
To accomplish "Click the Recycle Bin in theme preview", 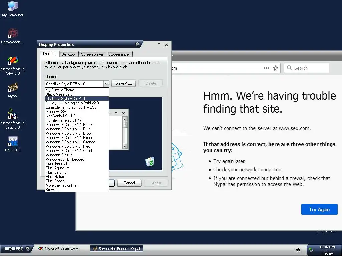I will tap(150, 162).
